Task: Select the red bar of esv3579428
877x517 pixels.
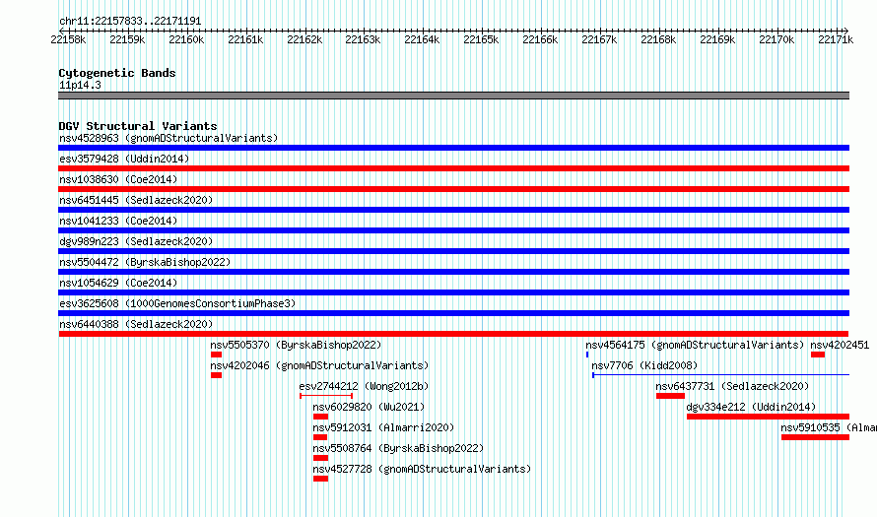Action: tap(453, 168)
